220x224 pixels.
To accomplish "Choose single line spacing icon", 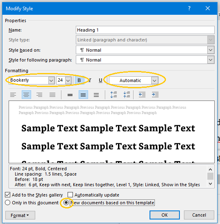I will [x=70, y=95].
